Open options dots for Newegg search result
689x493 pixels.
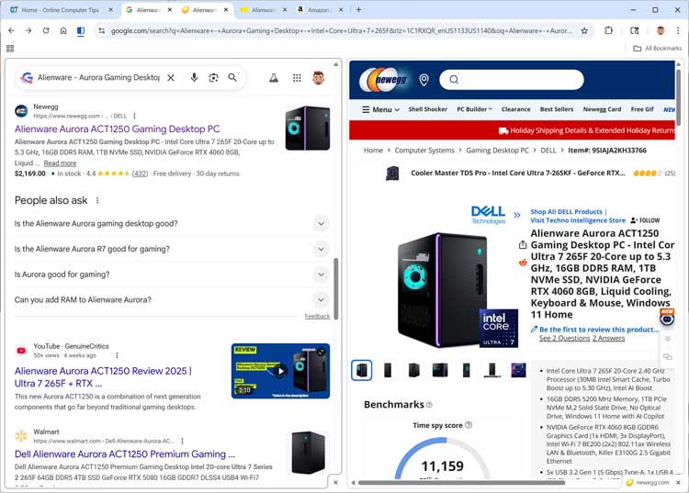134,116
